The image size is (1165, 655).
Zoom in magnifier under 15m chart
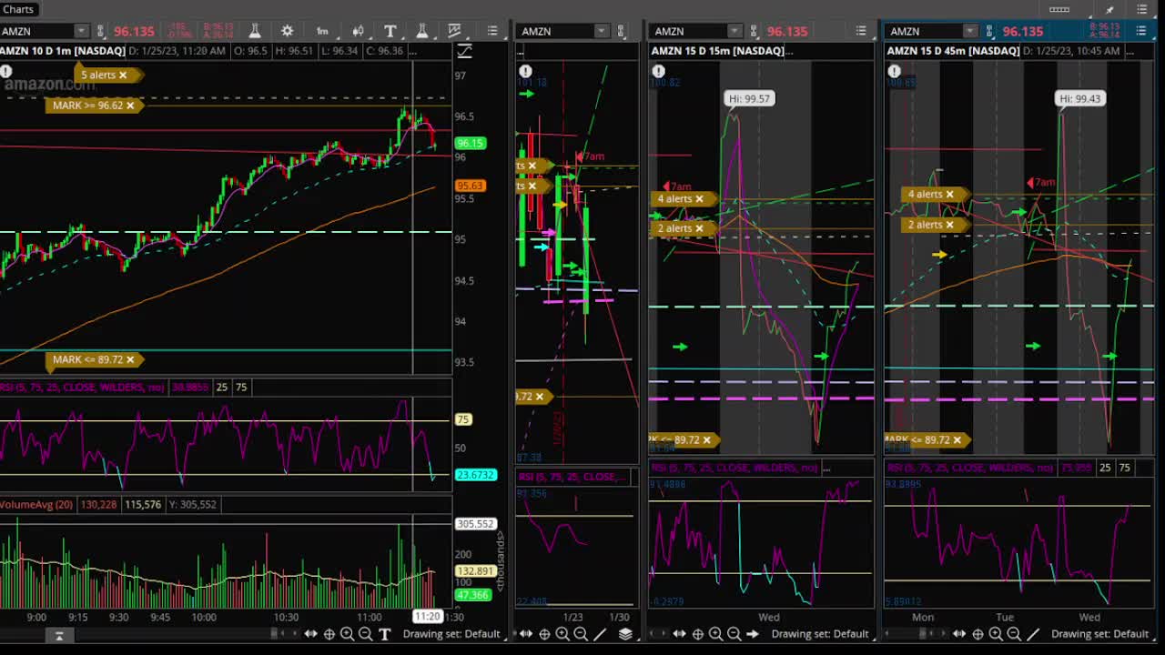pos(715,634)
